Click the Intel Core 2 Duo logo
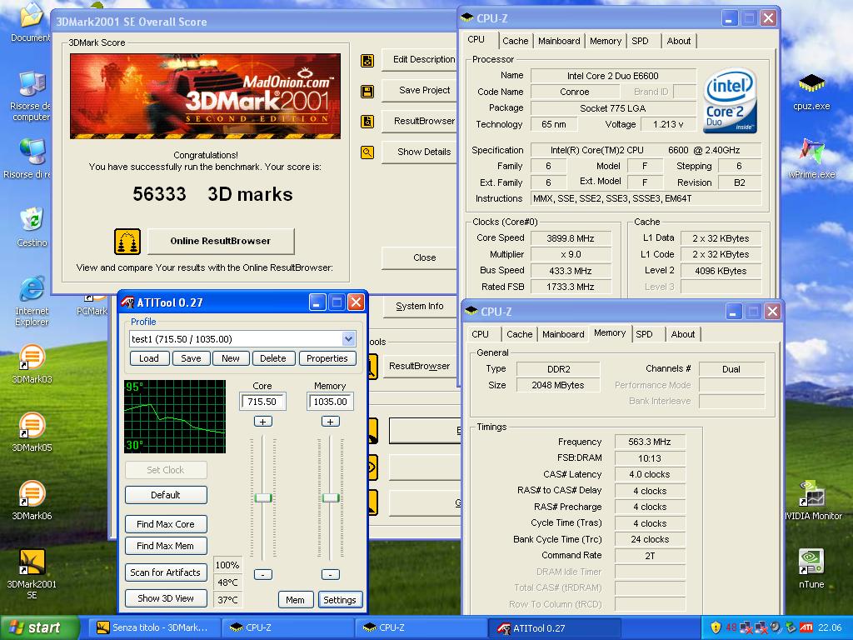 tap(730, 101)
